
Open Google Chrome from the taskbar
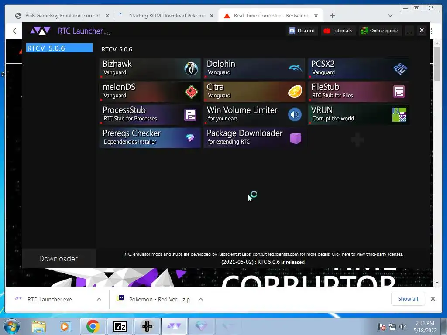tap(93, 326)
